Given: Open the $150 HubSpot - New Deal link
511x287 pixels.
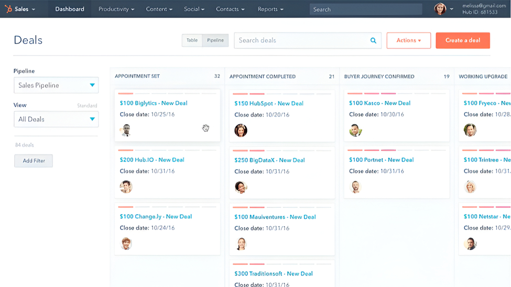Looking at the screenshot, I should pos(269,103).
